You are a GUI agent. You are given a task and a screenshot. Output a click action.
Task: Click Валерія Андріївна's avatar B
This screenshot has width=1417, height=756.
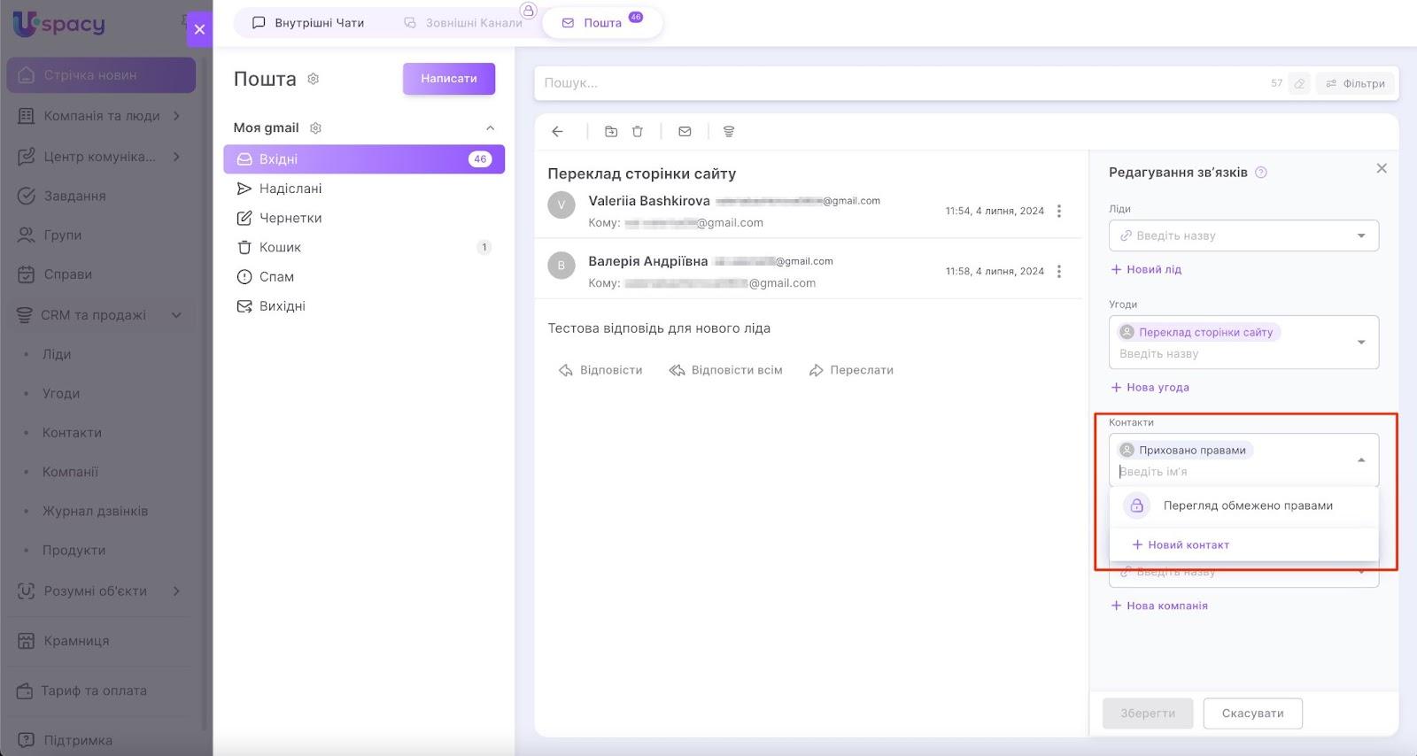[x=561, y=265]
